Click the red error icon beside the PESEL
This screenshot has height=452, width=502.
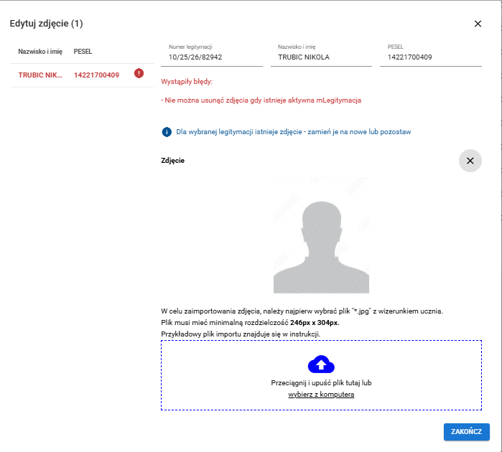tap(139, 73)
